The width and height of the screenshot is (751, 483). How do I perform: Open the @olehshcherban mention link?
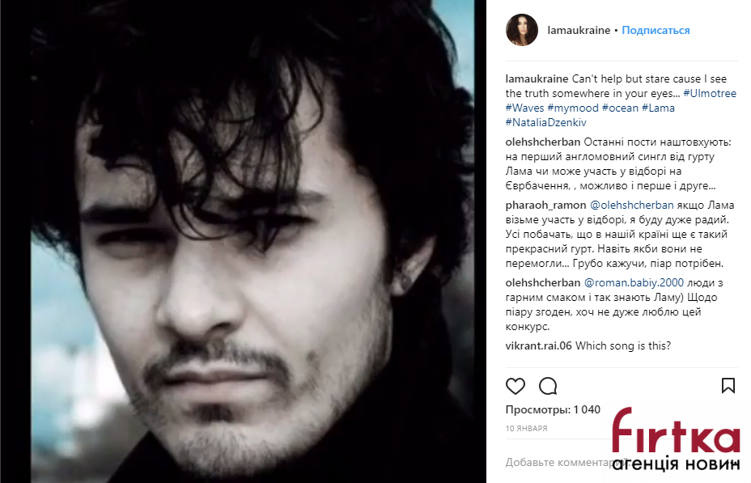(632, 205)
